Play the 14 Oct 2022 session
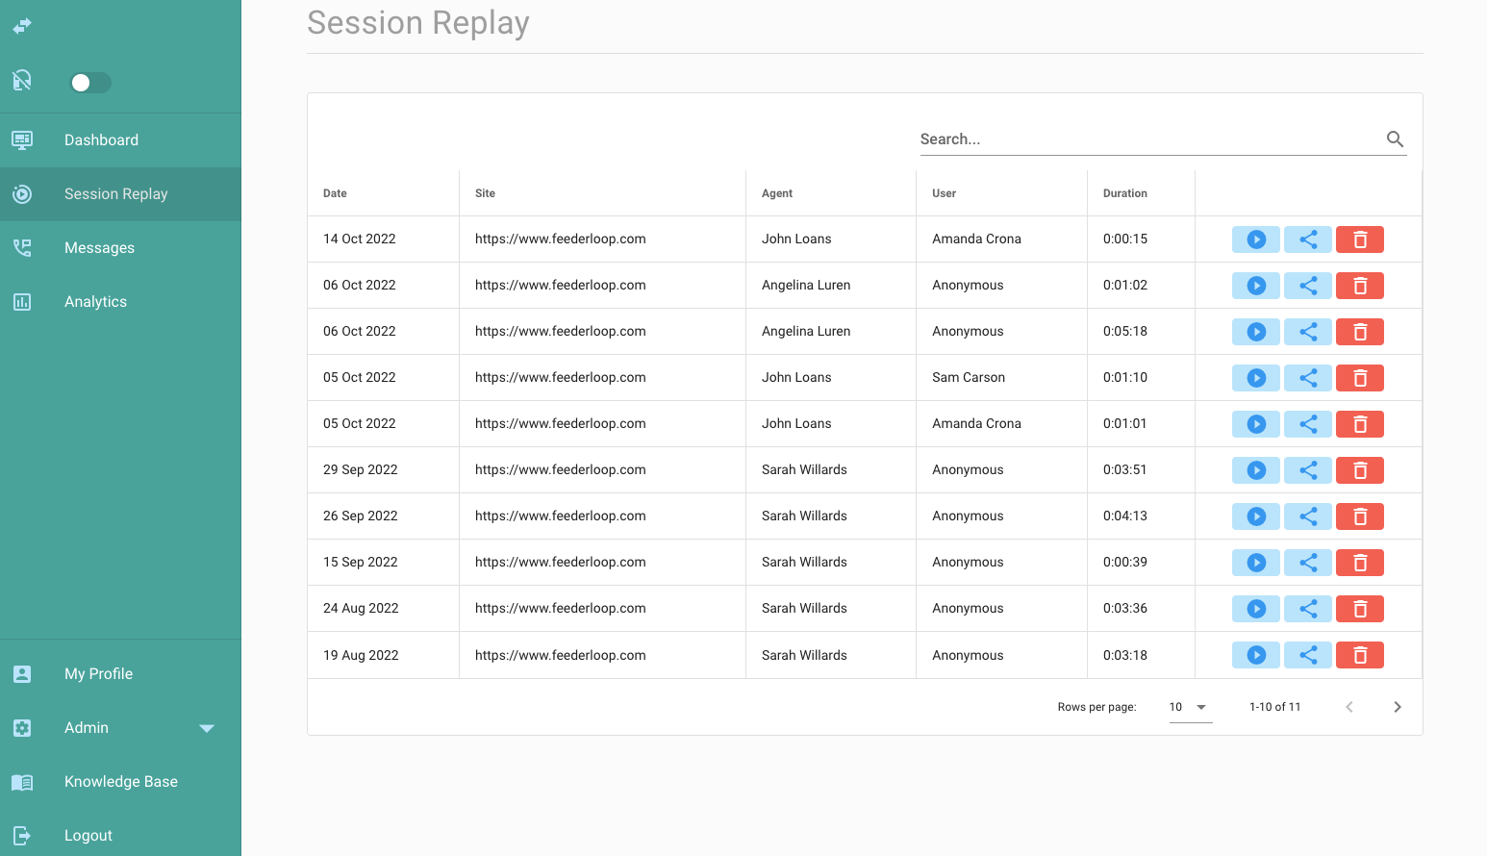 1256,239
